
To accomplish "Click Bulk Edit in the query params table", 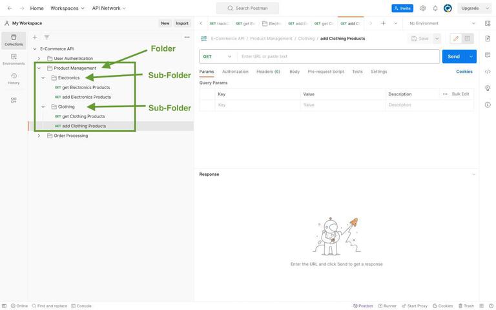I will pyautogui.click(x=460, y=94).
